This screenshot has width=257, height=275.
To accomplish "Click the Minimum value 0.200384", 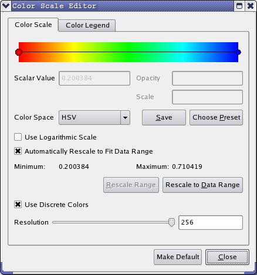I will 74,167.
